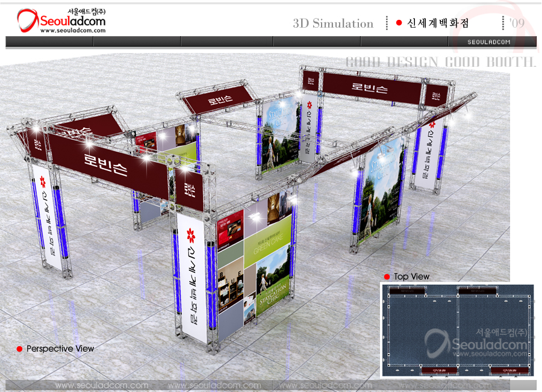Click the red bullet beside 신세계백화점
The image size is (542, 392).
coord(399,23)
